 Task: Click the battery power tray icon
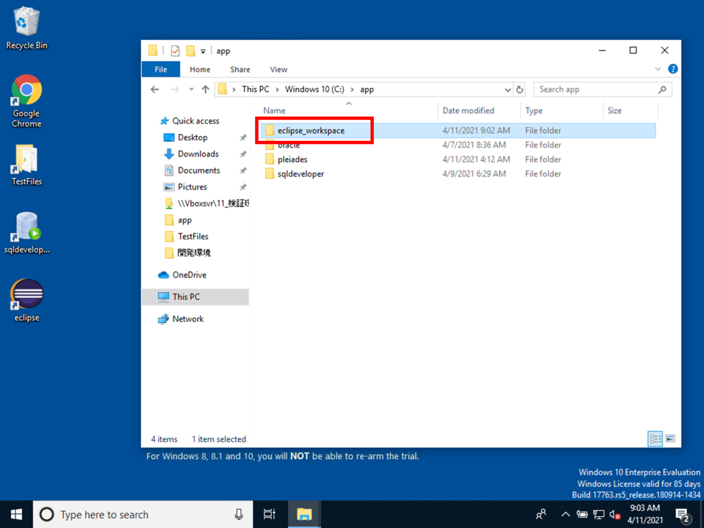(582, 515)
